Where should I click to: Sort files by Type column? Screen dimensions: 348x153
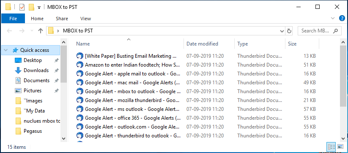tap(242, 44)
